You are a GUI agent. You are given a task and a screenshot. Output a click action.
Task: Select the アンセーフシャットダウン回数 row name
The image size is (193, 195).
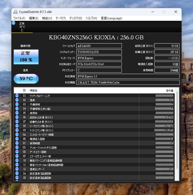(x=43, y=148)
